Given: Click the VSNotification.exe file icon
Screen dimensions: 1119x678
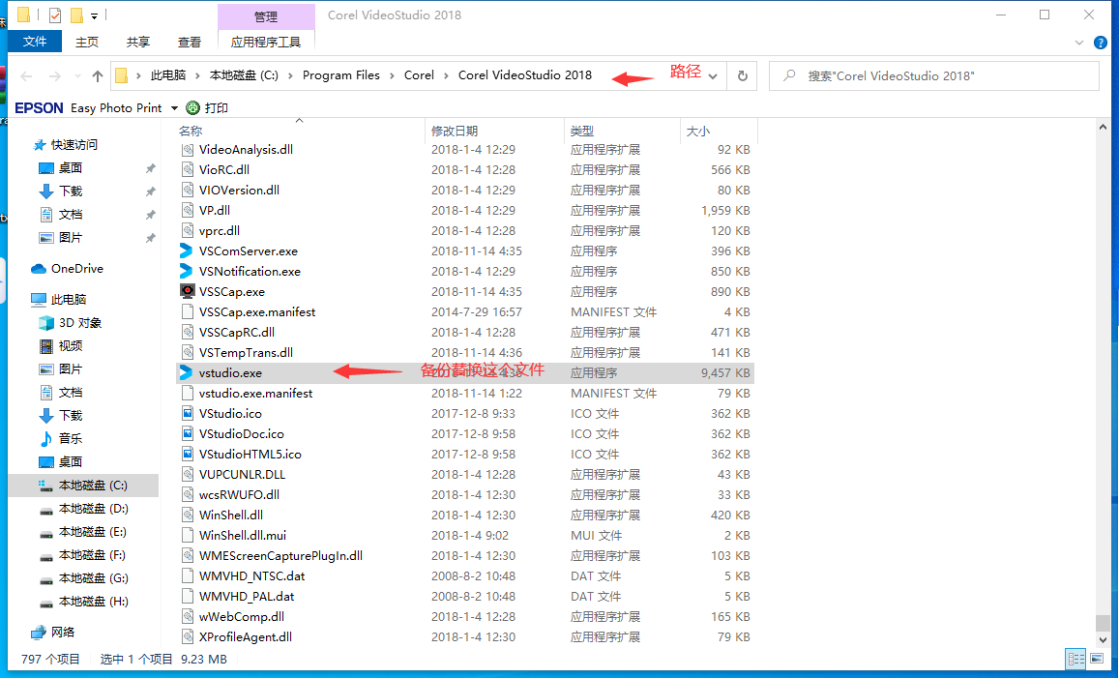Looking at the screenshot, I should pyautogui.click(x=187, y=271).
